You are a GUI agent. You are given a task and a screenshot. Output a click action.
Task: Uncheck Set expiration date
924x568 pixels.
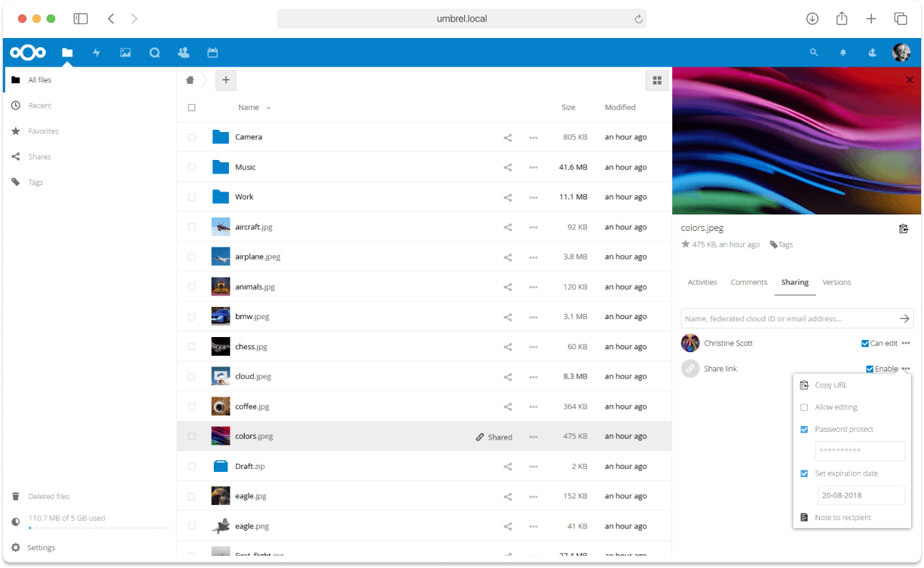pyautogui.click(x=804, y=474)
